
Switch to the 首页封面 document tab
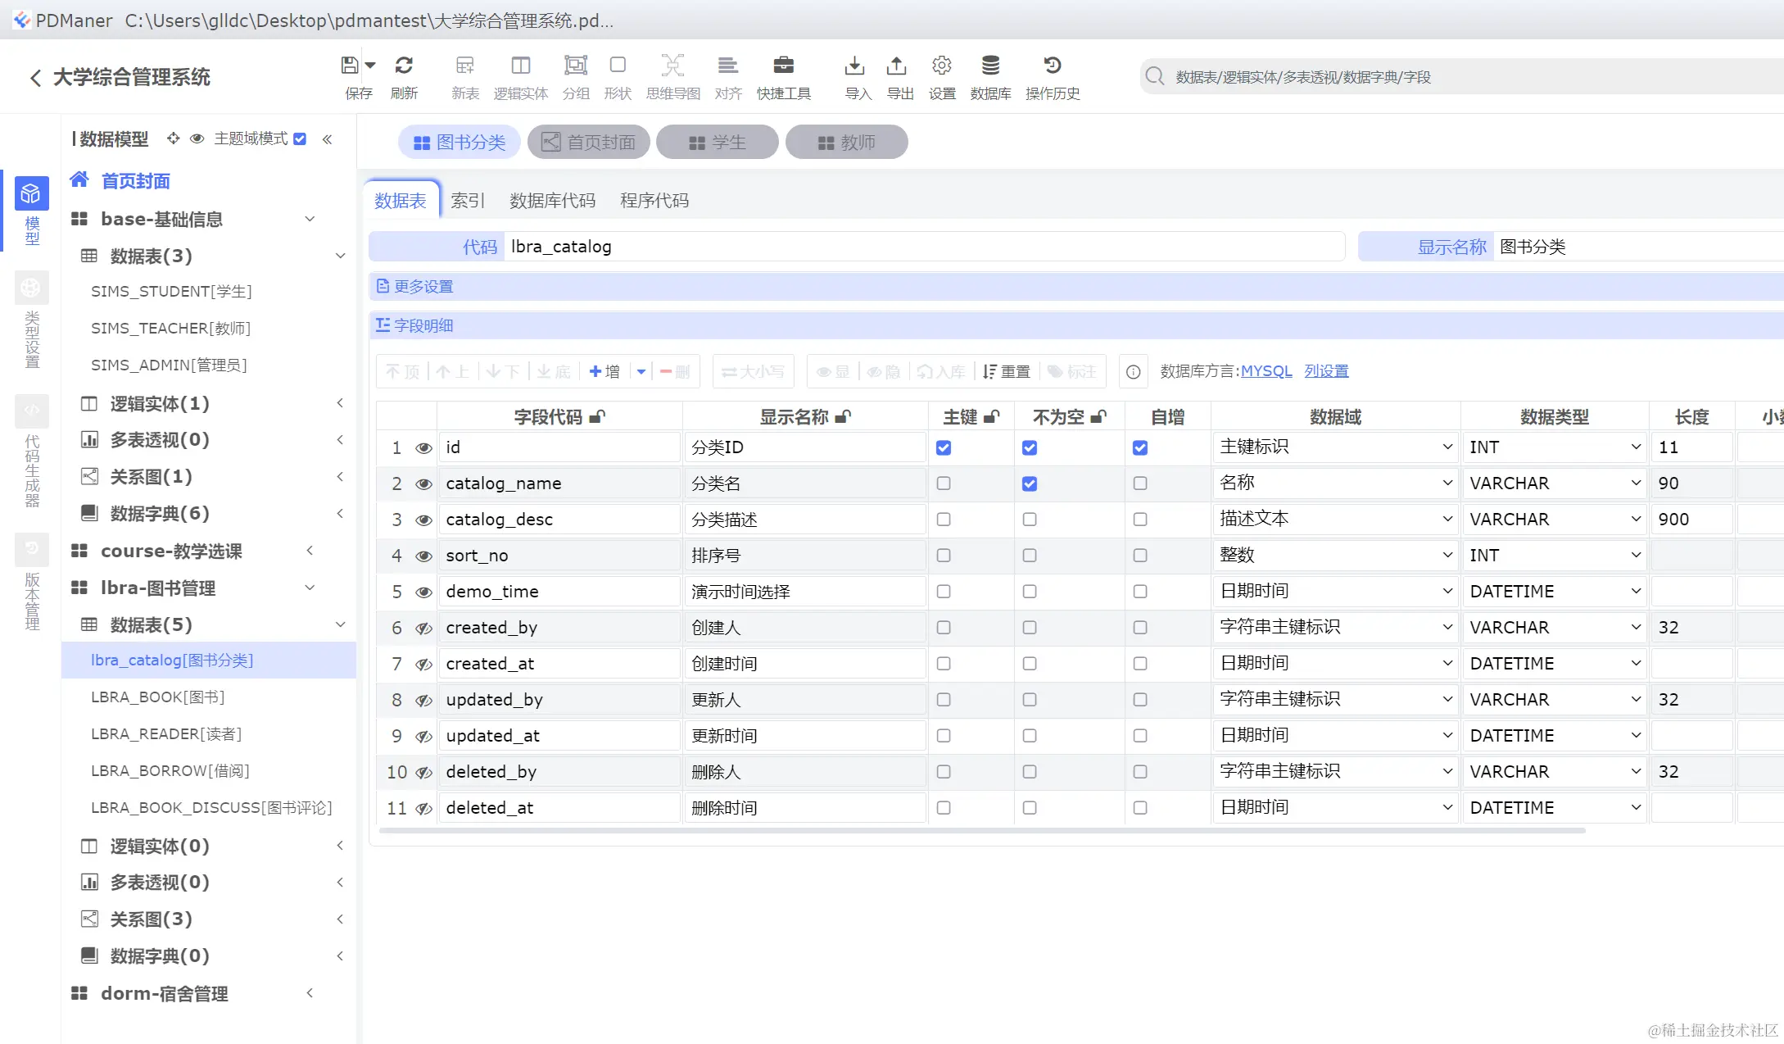click(x=588, y=143)
